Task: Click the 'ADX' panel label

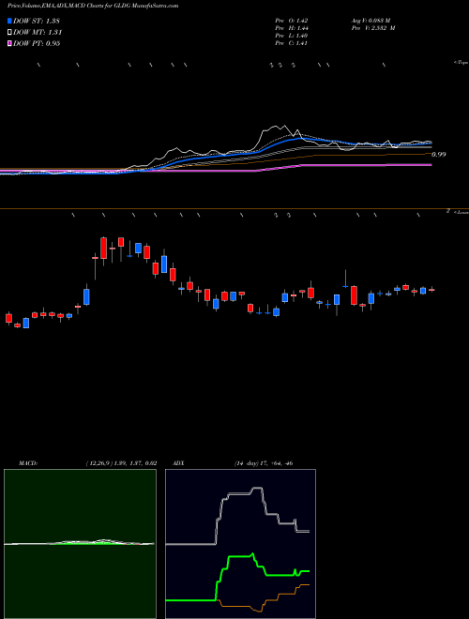Action: click(x=179, y=463)
